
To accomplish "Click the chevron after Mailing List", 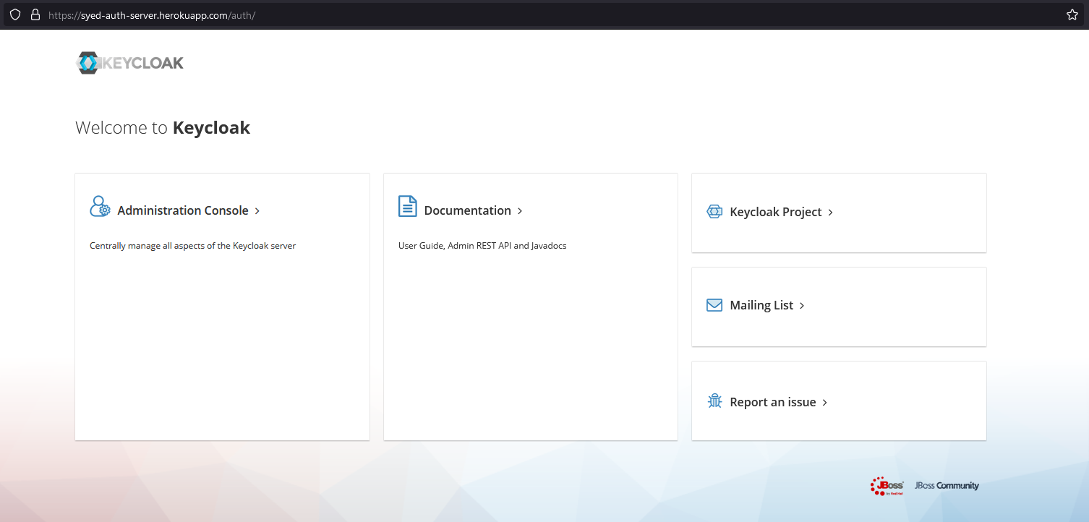I will [x=802, y=306].
